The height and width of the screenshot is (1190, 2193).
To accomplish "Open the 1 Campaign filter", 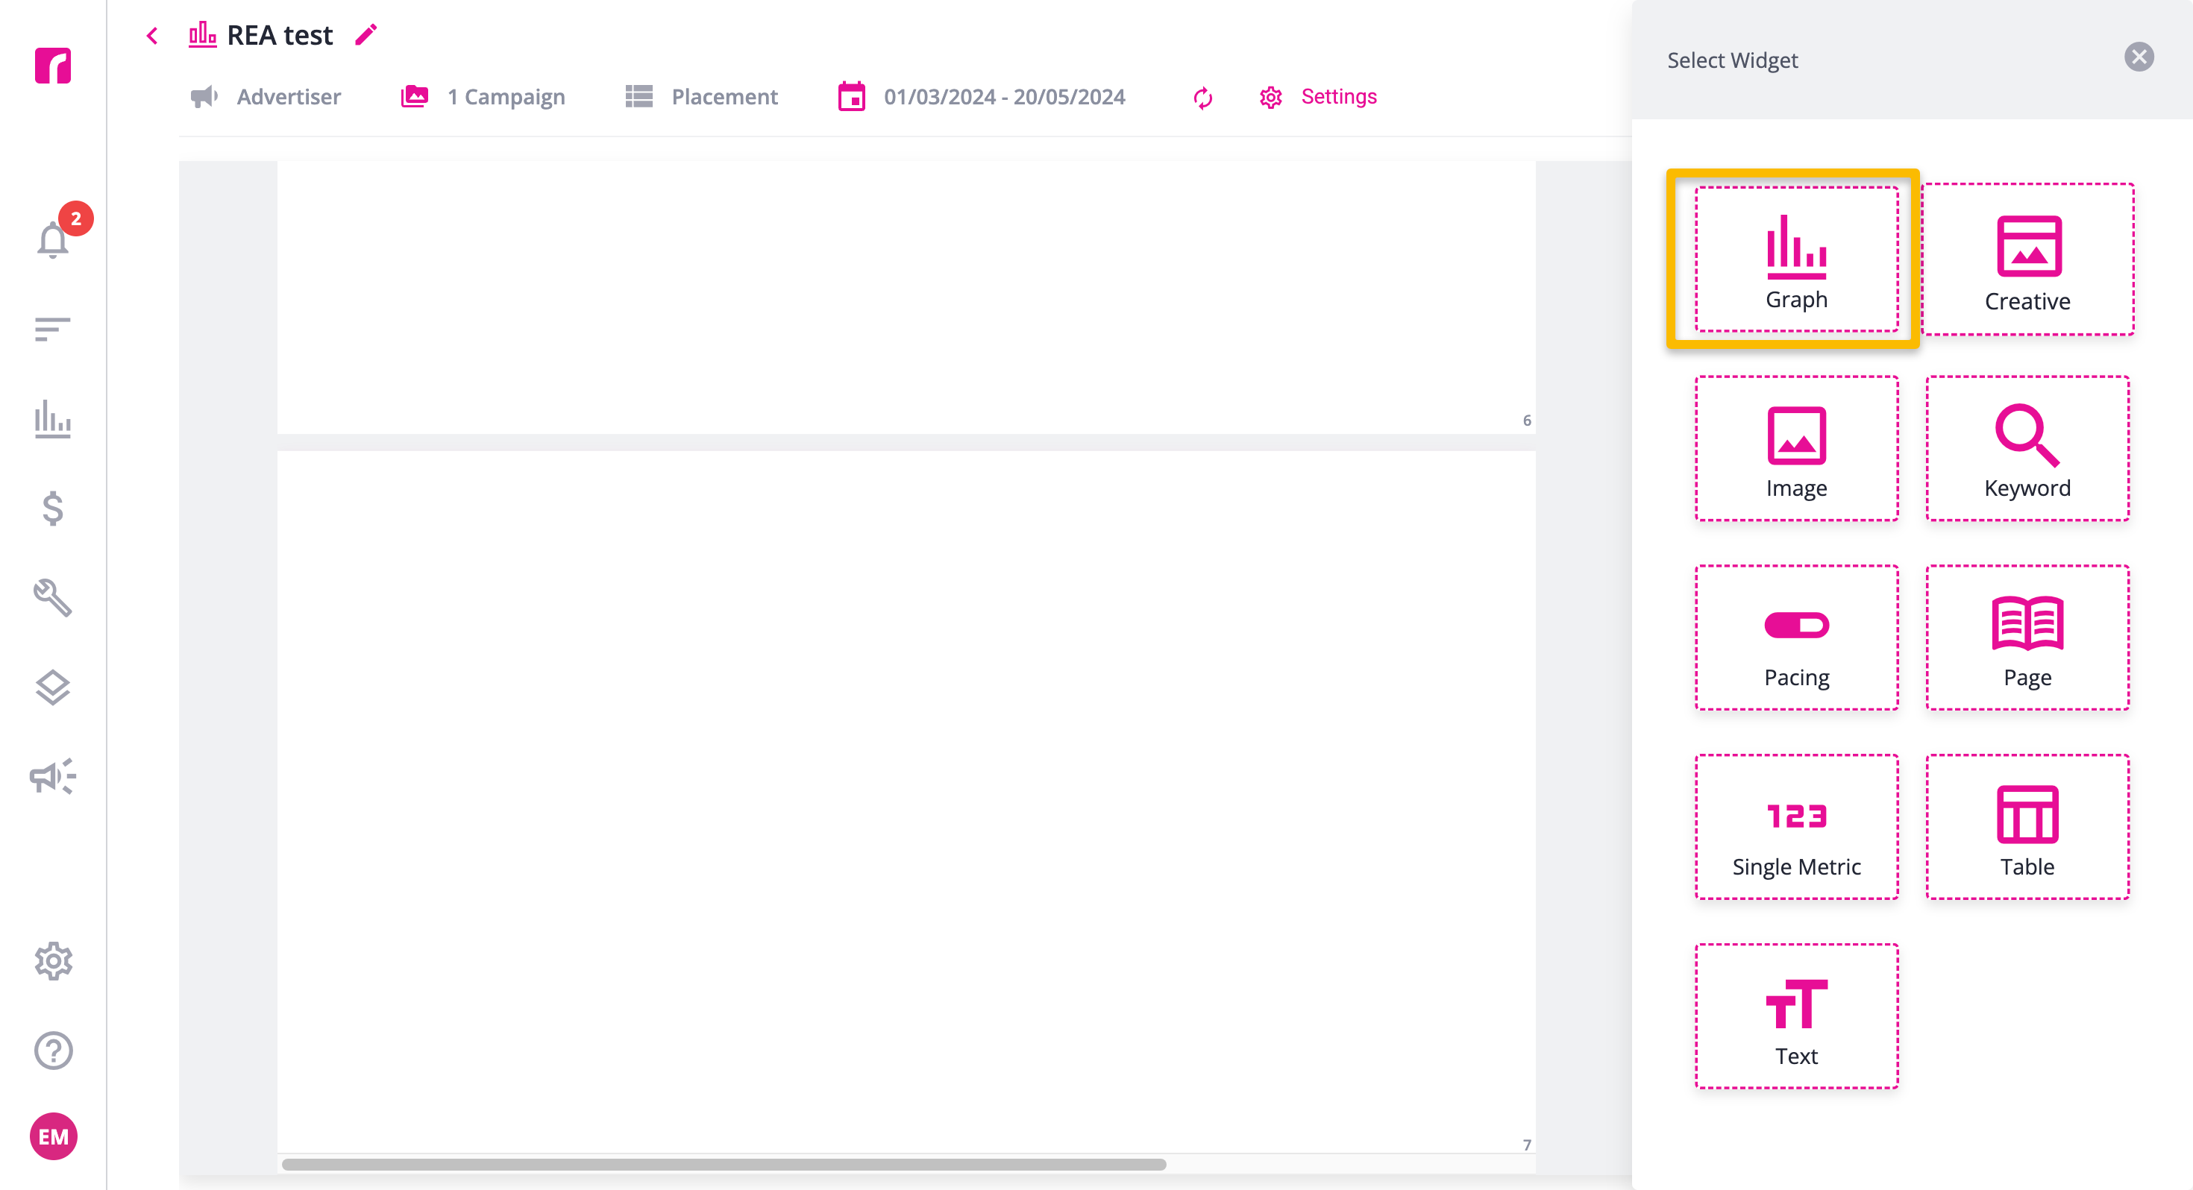I will coord(483,97).
